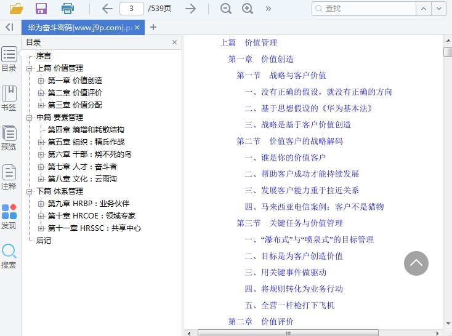
Task: Open the 发现 discover panel
Action: pyautogui.click(x=9, y=217)
